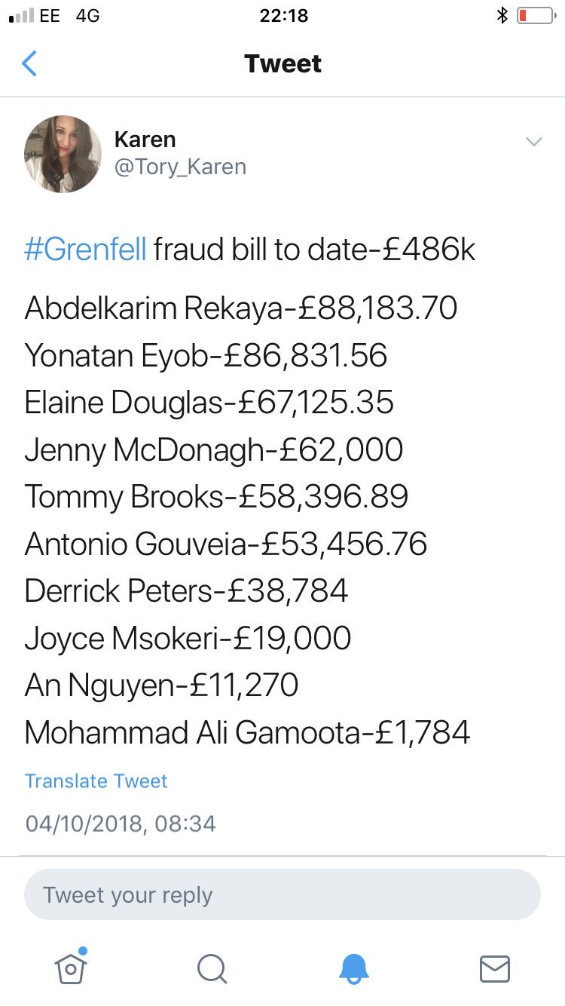Tap the cellular signal bars
The height and width of the screenshot is (1006, 565).
[x=22, y=16]
